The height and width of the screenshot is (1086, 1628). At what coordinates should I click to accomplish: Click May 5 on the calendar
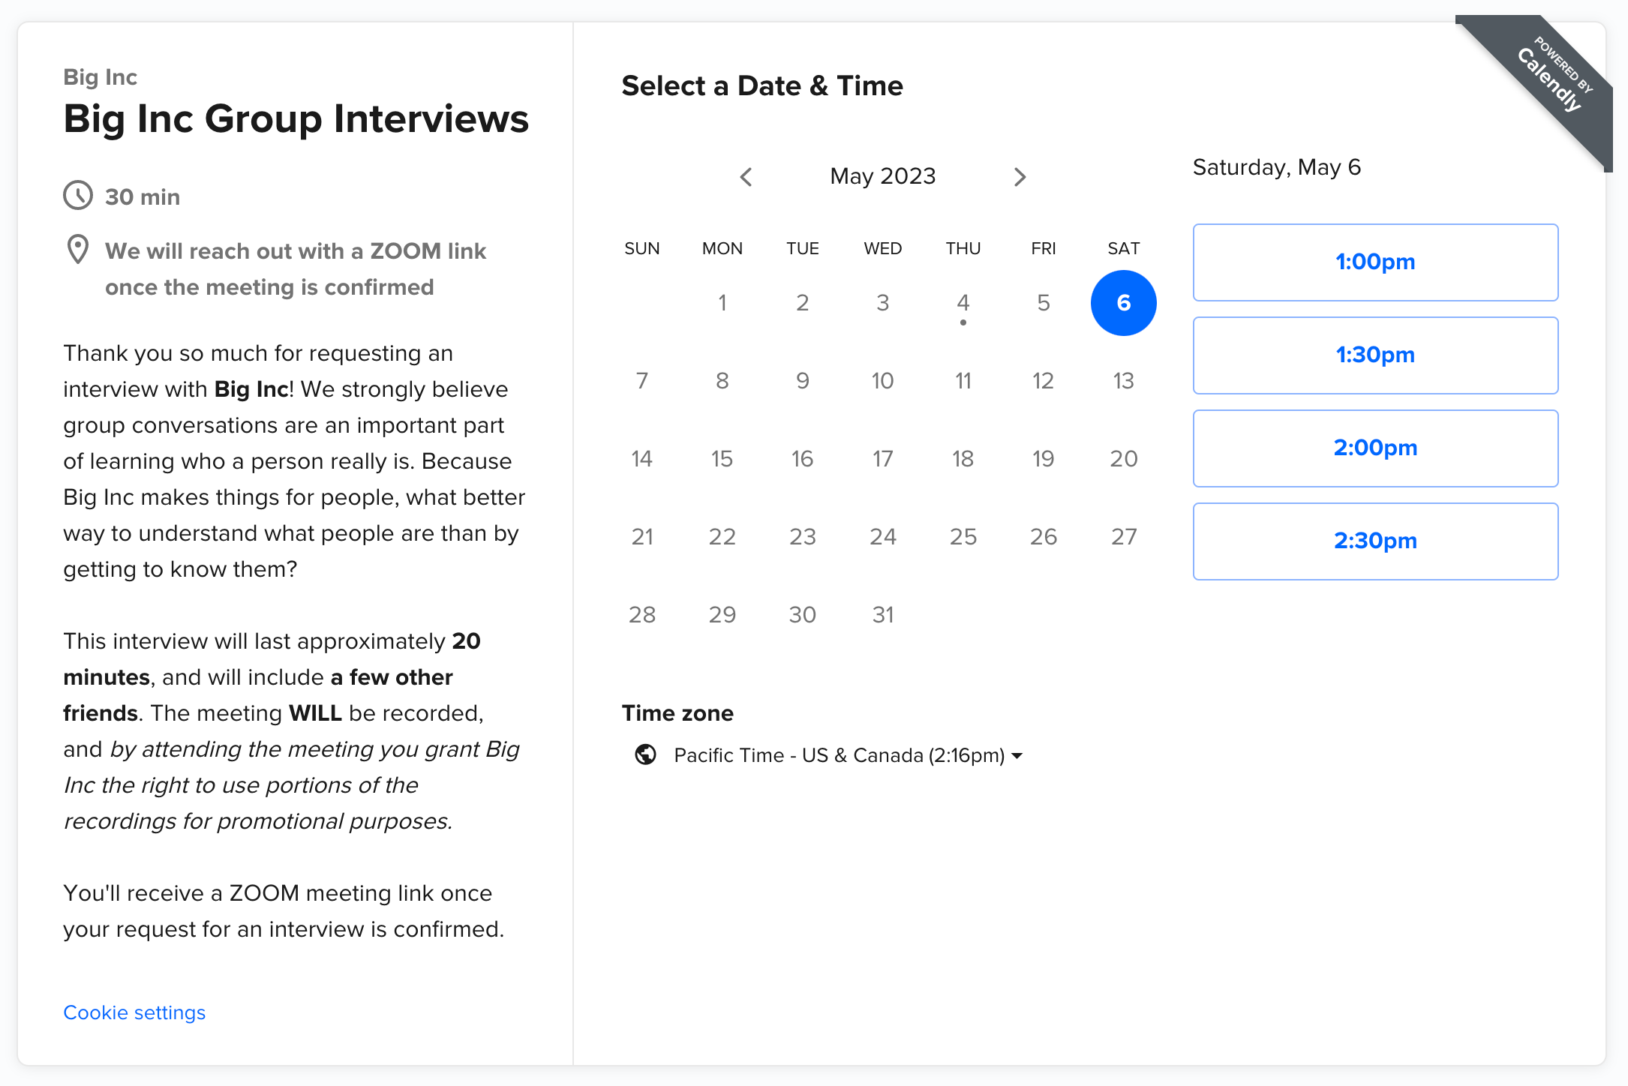(x=1043, y=303)
